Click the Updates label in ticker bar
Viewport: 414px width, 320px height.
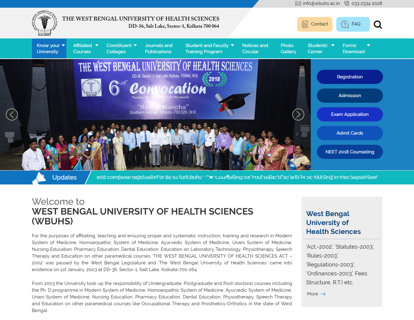65,177
